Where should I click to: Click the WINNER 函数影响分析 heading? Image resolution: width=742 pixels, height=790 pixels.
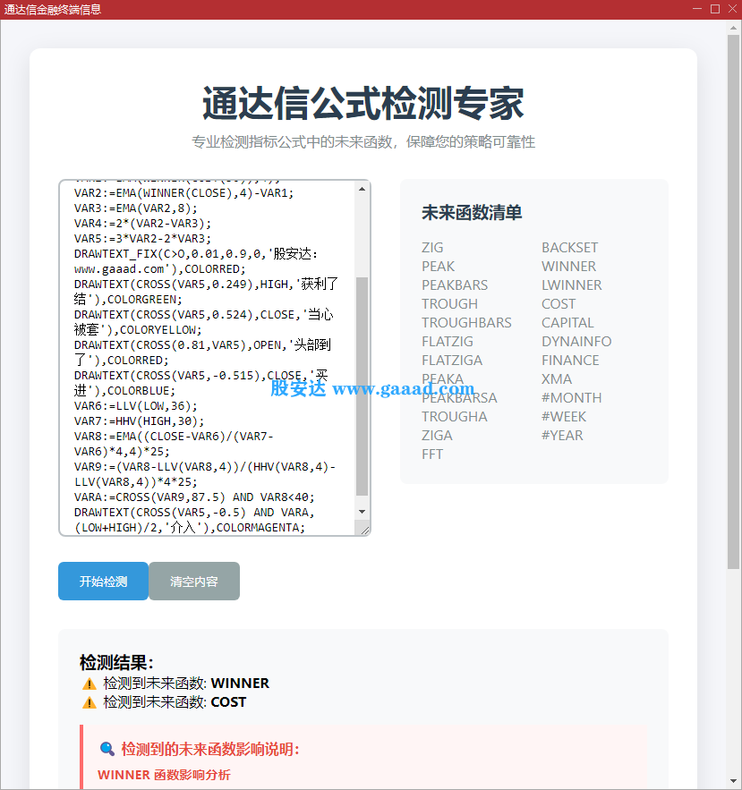[x=165, y=775]
